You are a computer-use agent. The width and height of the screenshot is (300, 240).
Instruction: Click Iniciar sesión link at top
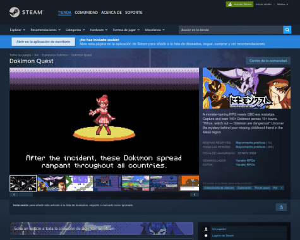[263, 4]
